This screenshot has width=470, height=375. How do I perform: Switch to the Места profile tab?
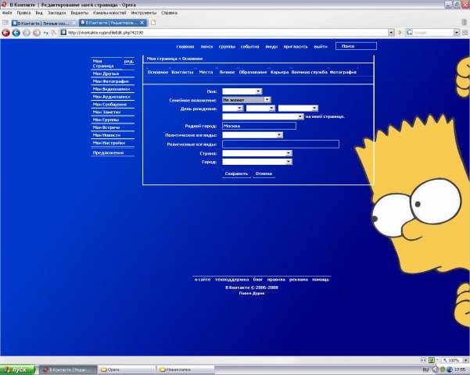[x=206, y=72]
